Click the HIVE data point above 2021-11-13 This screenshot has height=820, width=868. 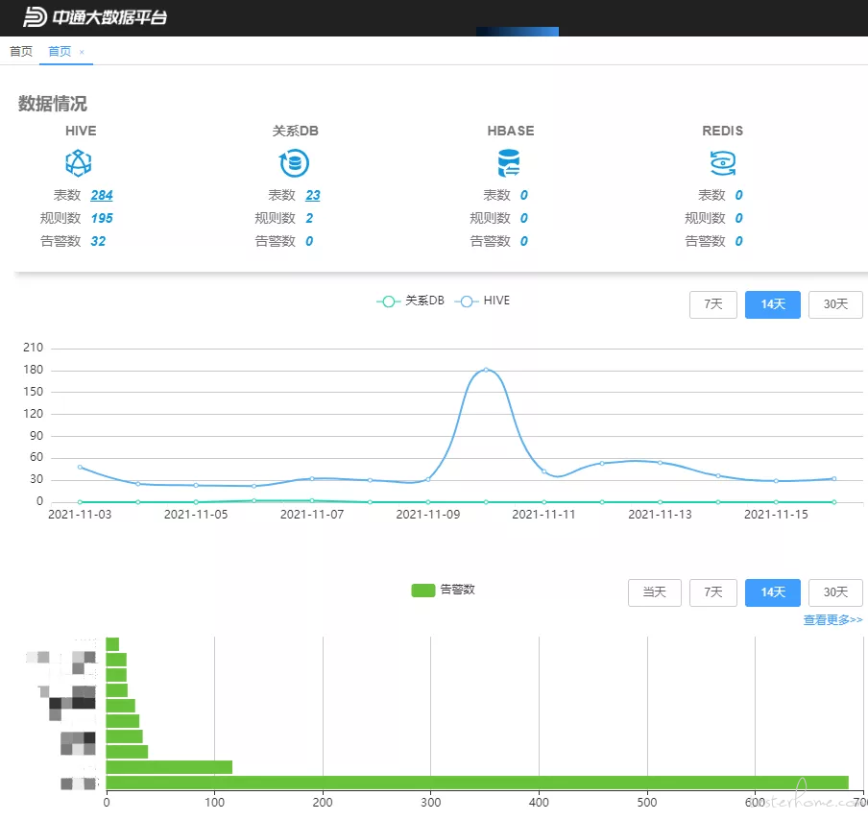[x=660, y=462]
